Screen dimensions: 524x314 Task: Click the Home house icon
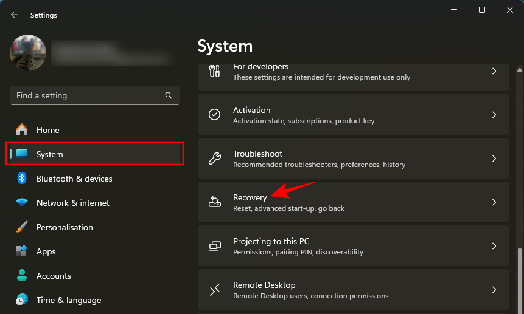click(22, 129)
